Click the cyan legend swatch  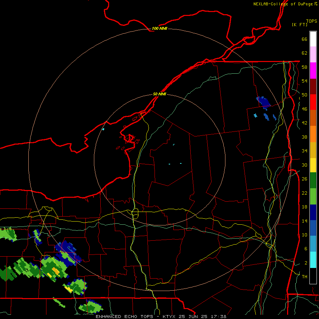[313, 260]
